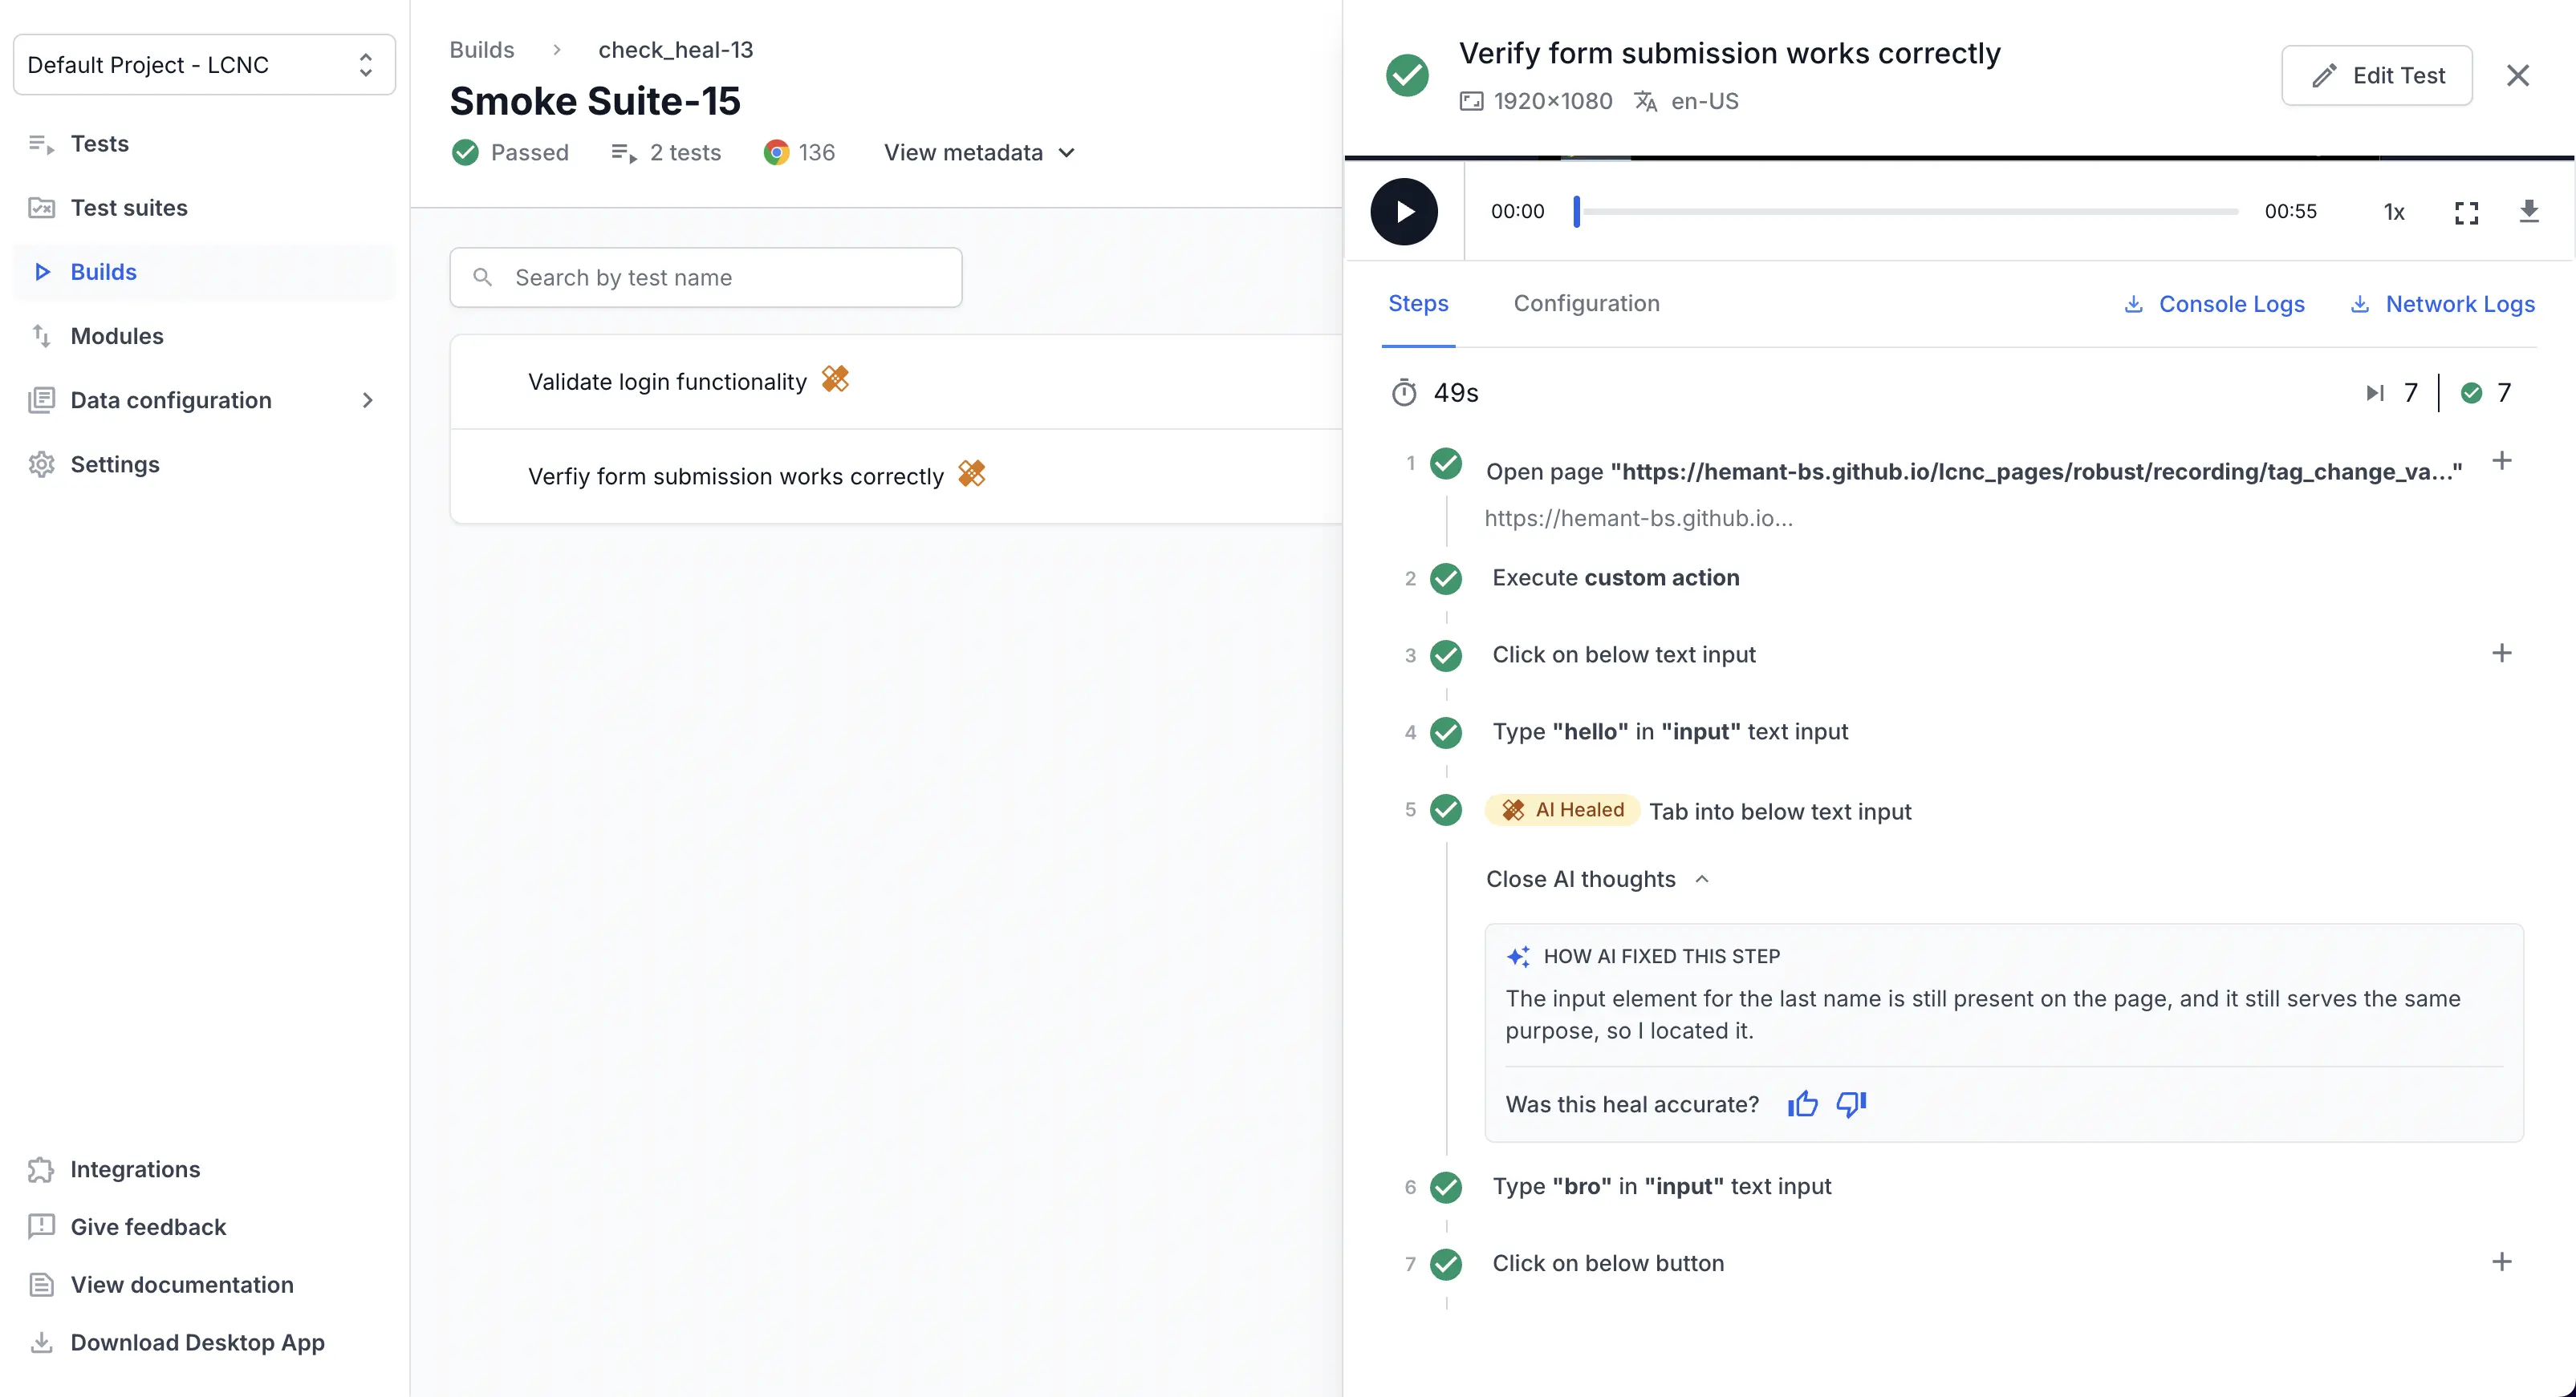
Task: Download the video recording
Action: (2528, 212)
